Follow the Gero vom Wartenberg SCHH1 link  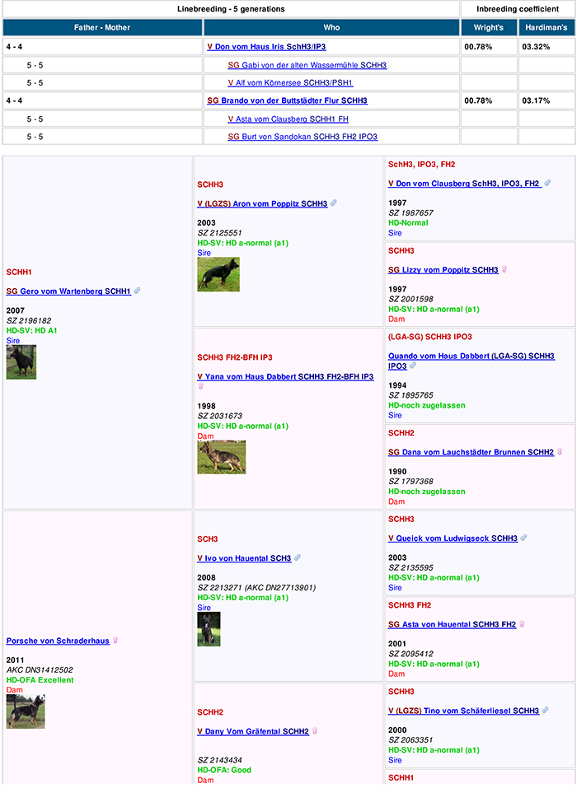(68, 291)
